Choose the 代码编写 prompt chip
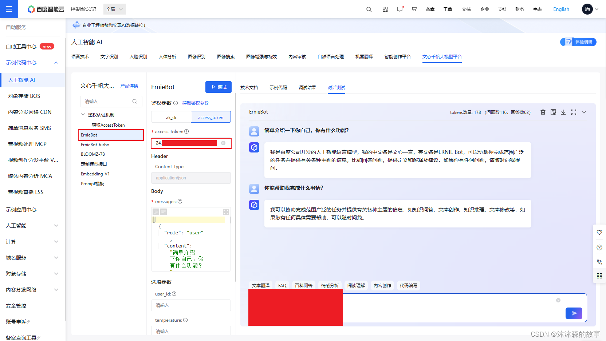This screenshot has height=341, width=606. pos(409,286)
